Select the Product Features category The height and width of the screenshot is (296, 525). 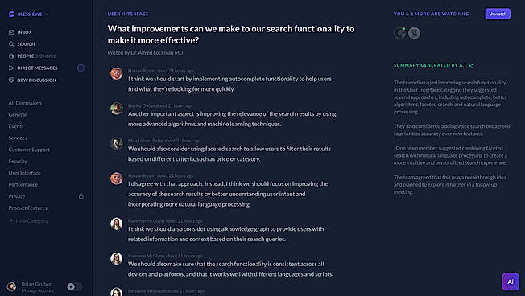[28, 208]
